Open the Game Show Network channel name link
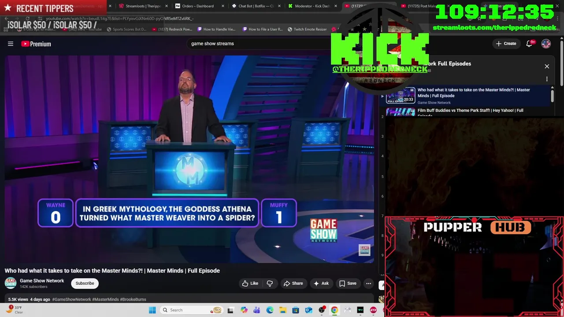This screenshot has width=564, height=317. (42, 281)
